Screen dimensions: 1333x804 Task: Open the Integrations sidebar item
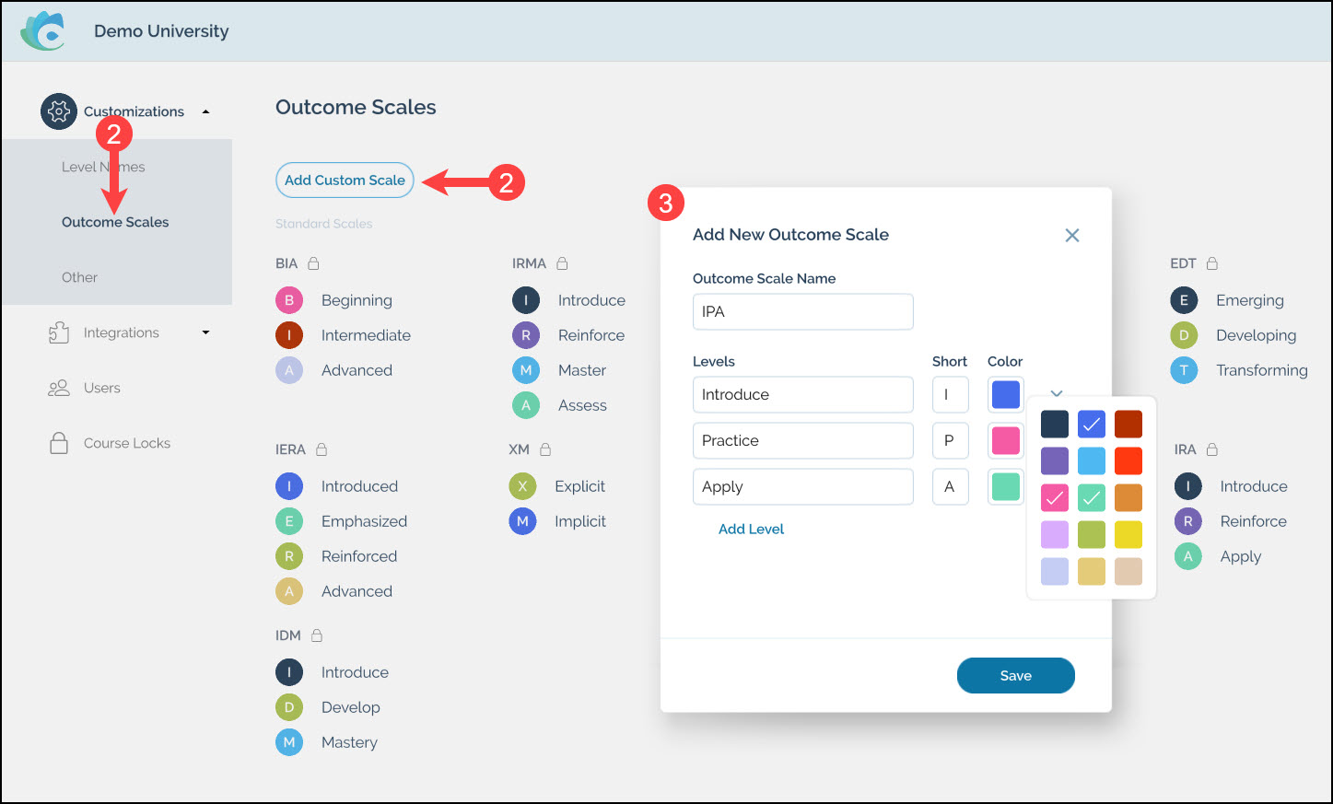click(122, 332)
